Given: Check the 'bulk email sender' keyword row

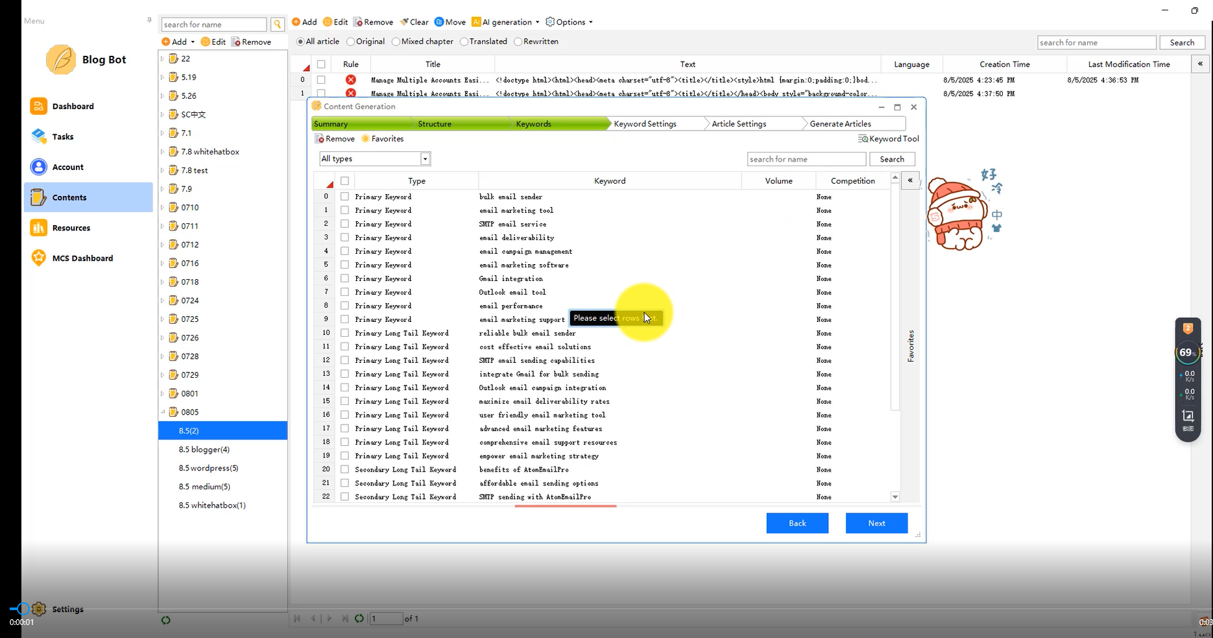Looking at the screenshot, I should (x=344, y=197).
